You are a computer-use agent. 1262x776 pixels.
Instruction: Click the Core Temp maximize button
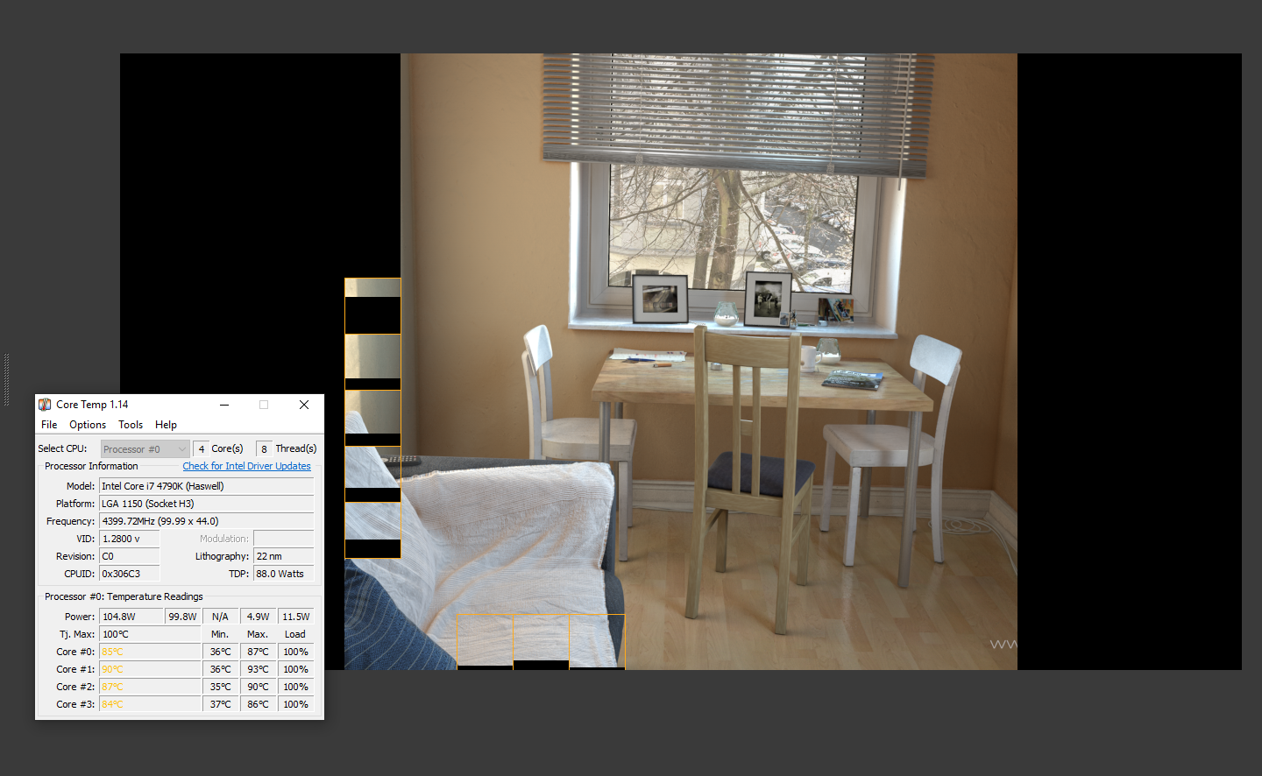point(264,405)
